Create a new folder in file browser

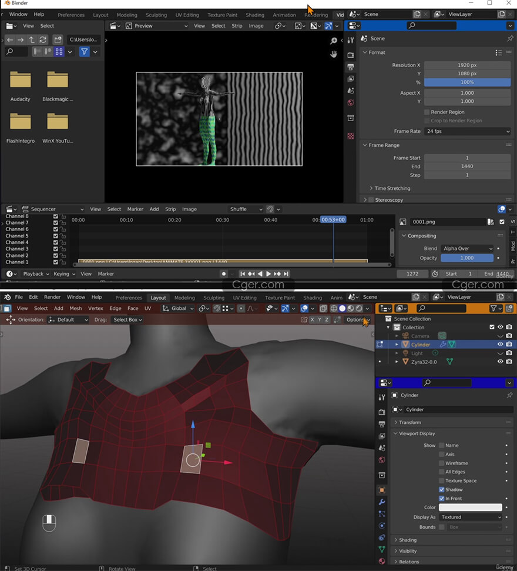pos(58,39)
